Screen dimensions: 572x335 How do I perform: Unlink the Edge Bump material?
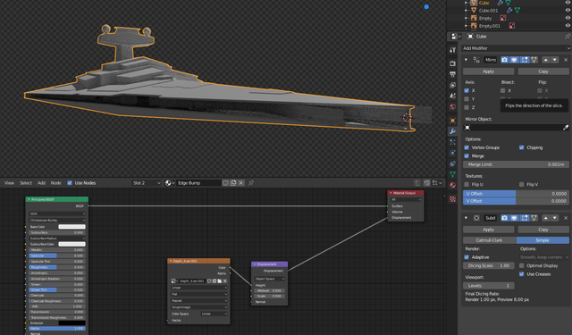pos(241,183)
